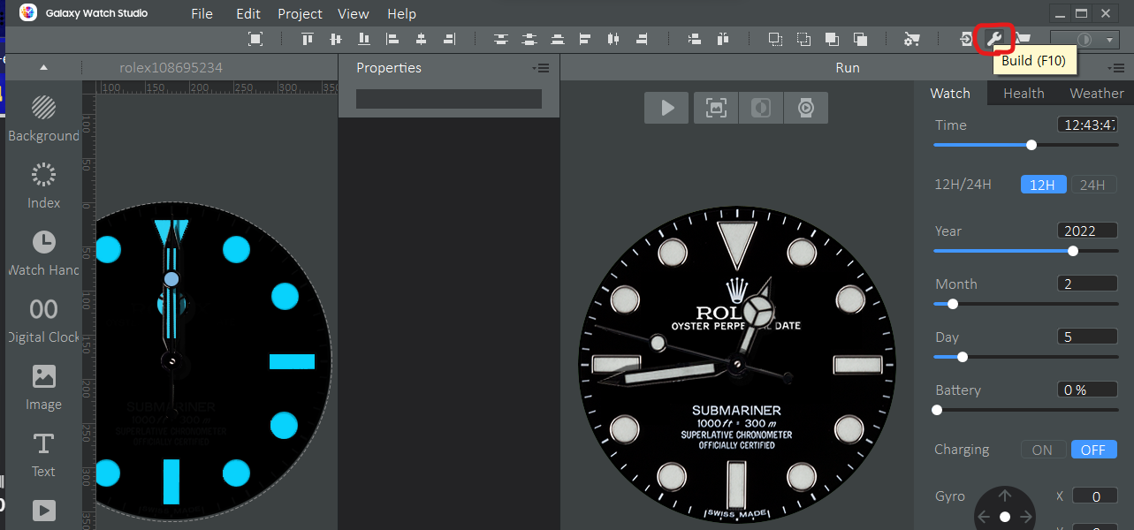The image size is (1134, 530).
Task: Click the Month value field
Action: [x=1087, y=284]
